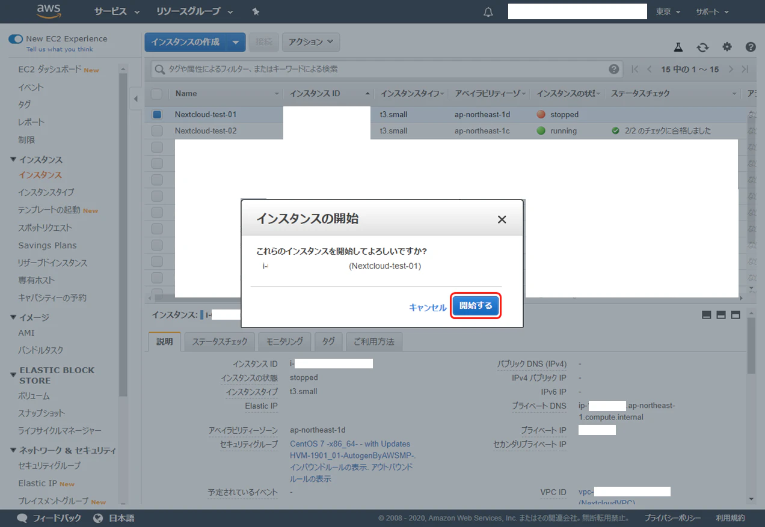Open EC2 ダッシュボード in sidebar

pos(49,70)
